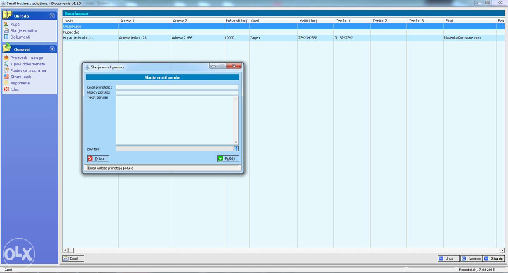This screenshot has height=273, width=508.
Task: Click the Email button at bottom left
Action: click(73, 258)
